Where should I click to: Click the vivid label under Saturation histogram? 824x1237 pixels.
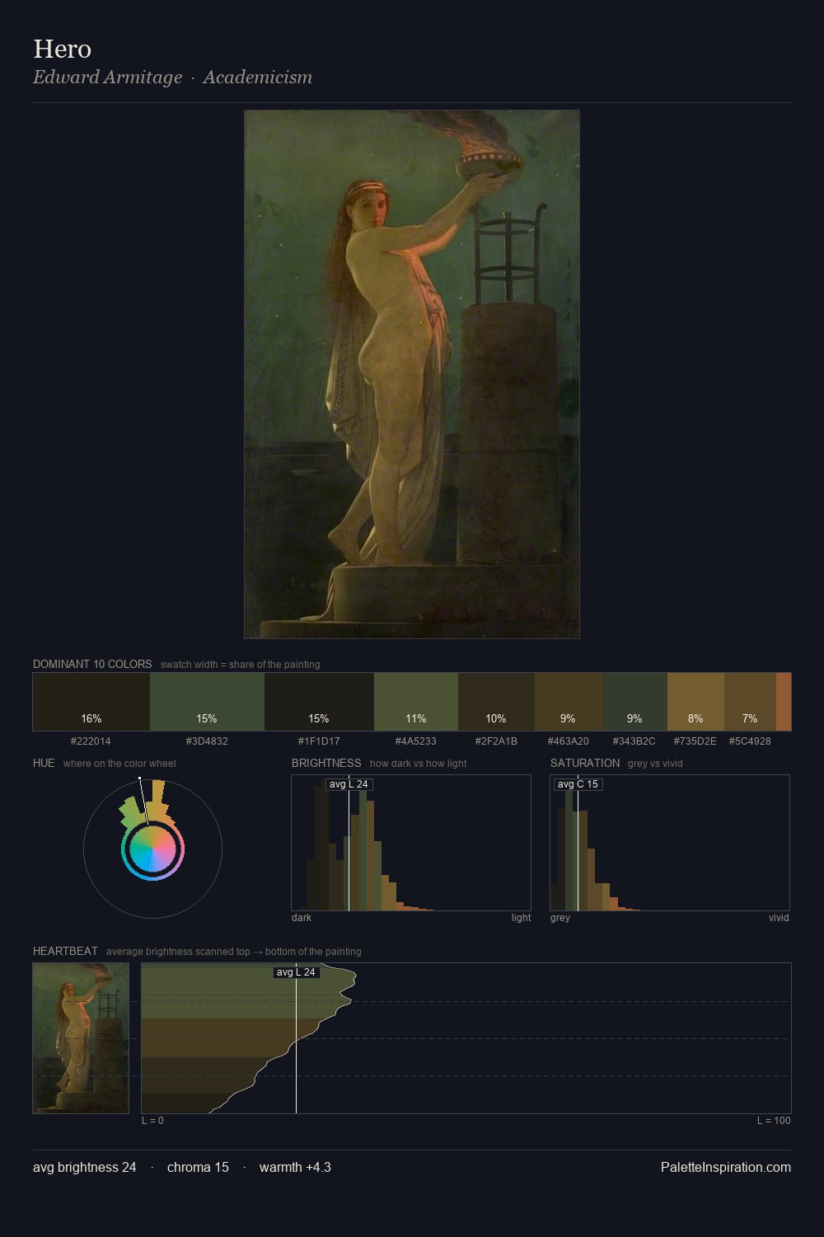(779, 917)
